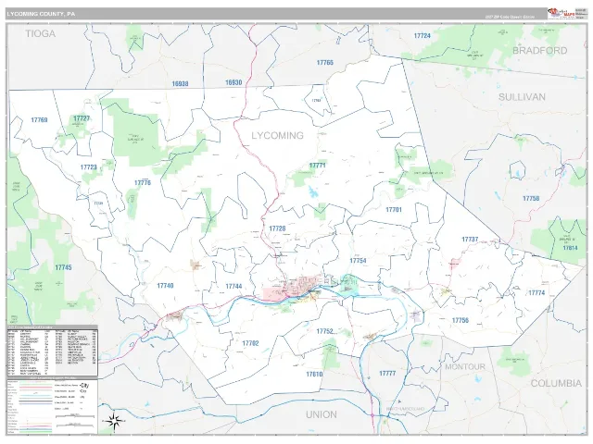Click ZIP code label 16930
593x444 pixels.
point(233,82)
